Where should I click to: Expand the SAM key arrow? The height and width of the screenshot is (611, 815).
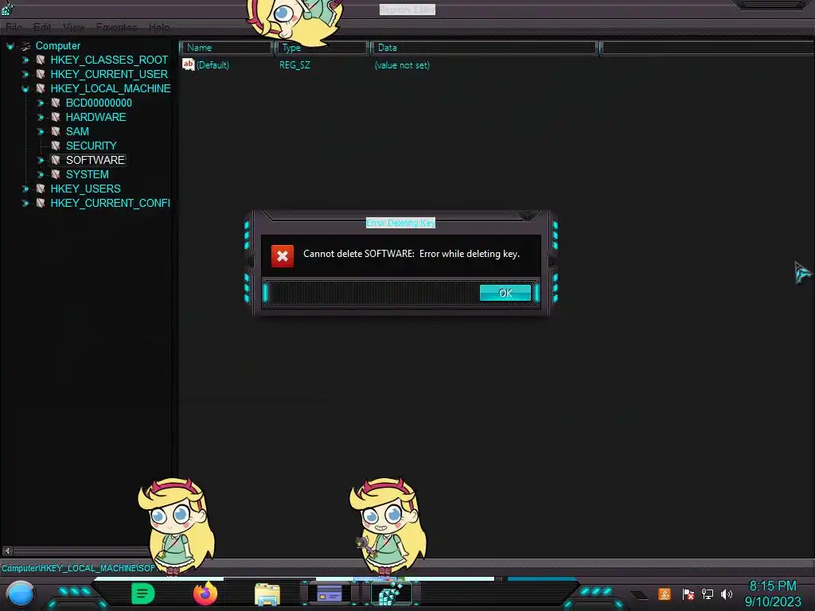click(x=41, y=131)
